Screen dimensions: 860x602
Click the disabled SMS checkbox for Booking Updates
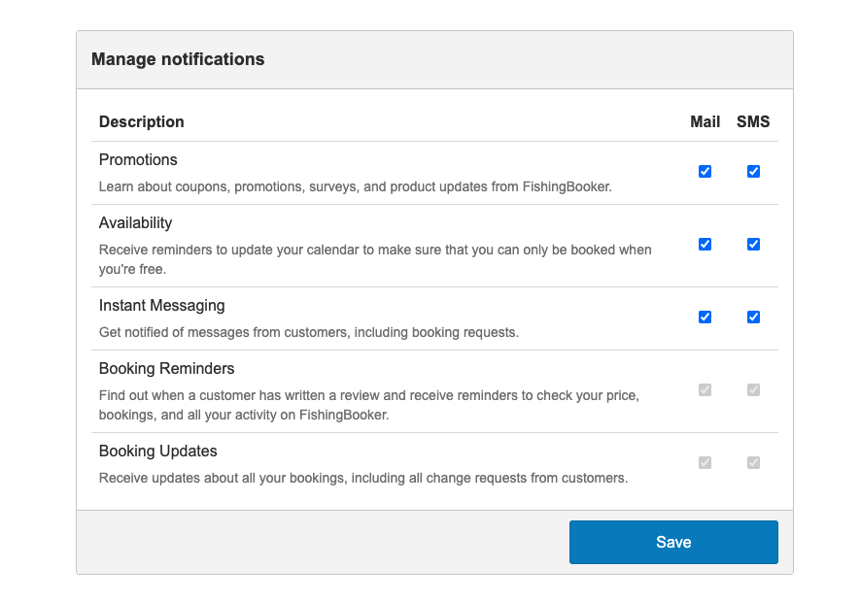point(753,462)
